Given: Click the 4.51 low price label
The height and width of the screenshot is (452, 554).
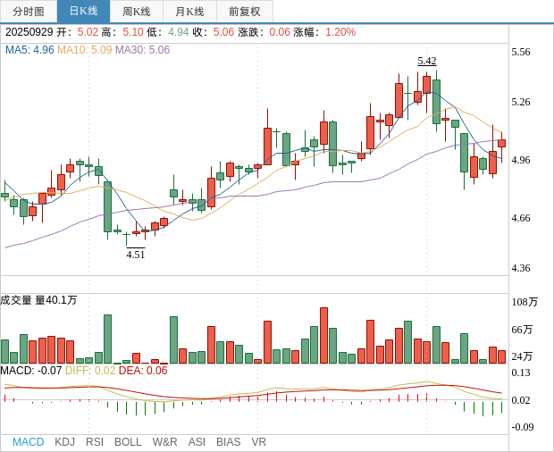Looking at the screenshot, I should [x=136, y=255].
